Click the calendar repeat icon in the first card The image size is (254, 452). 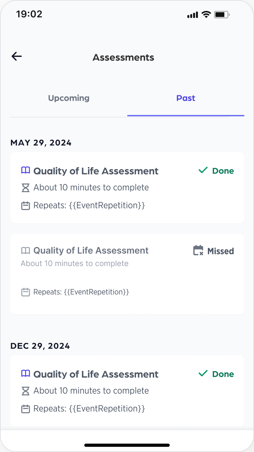25,205
